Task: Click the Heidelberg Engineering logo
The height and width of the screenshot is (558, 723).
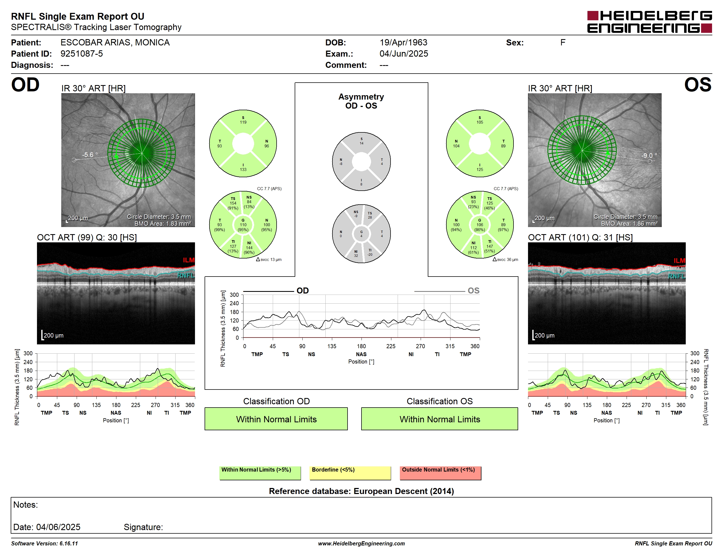Action: tap(650, 22)
